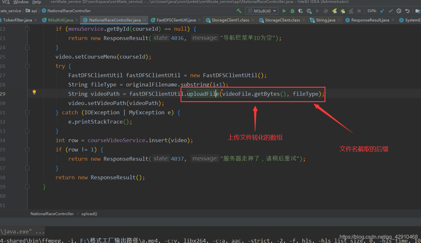Click the java.exe line in run console
The image size is (421, 243).
(x=22, y=231)
